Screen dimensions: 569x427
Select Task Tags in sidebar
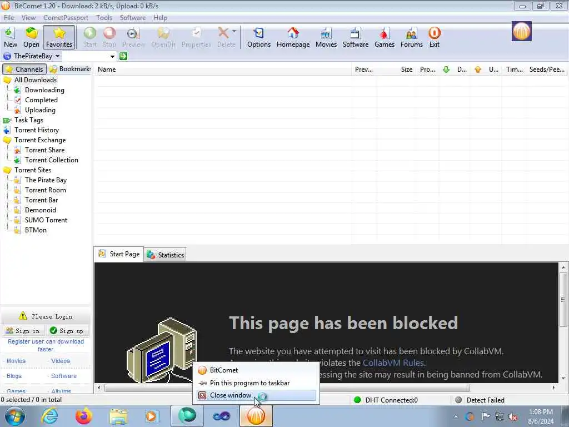[29, 120]
